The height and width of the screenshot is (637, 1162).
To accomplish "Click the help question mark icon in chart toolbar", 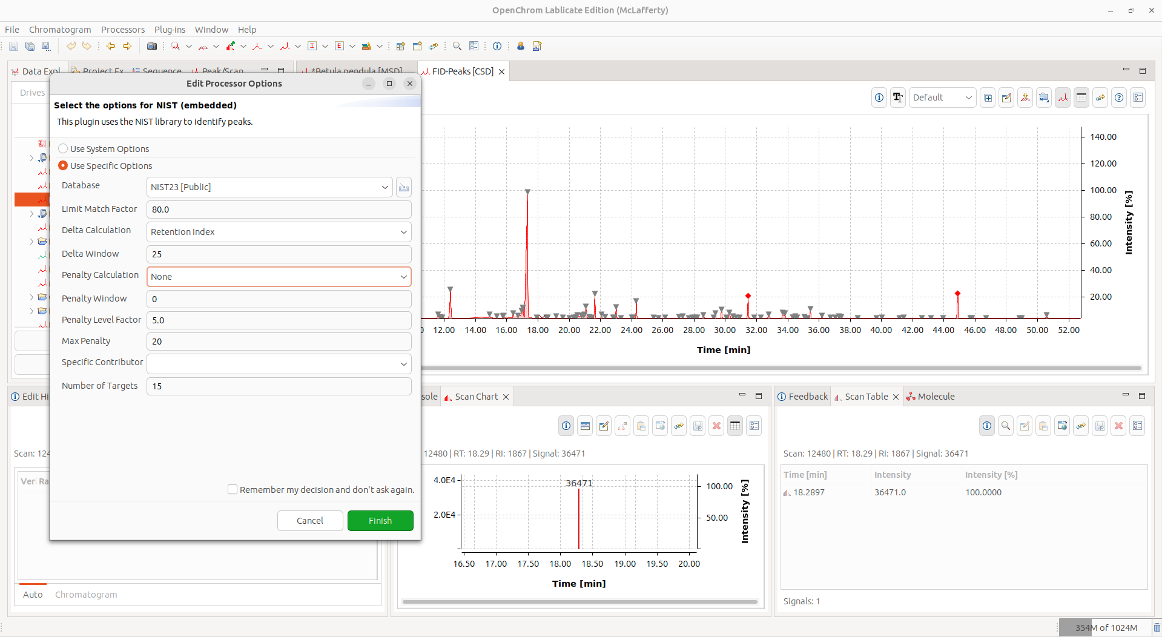I will pyautogui.click(x=1119, y=97).
